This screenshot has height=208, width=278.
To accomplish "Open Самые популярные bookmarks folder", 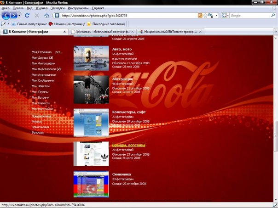I will pos(29,24).
